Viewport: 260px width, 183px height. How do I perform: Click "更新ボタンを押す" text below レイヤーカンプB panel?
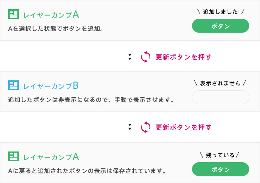tap(184, 127)
